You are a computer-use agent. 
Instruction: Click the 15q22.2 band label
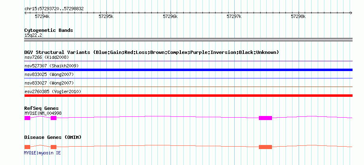pos(33,36)
